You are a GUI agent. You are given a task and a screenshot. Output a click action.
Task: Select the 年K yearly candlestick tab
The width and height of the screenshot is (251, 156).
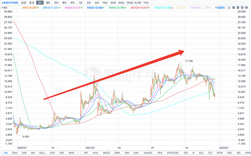tap(72, 3)
